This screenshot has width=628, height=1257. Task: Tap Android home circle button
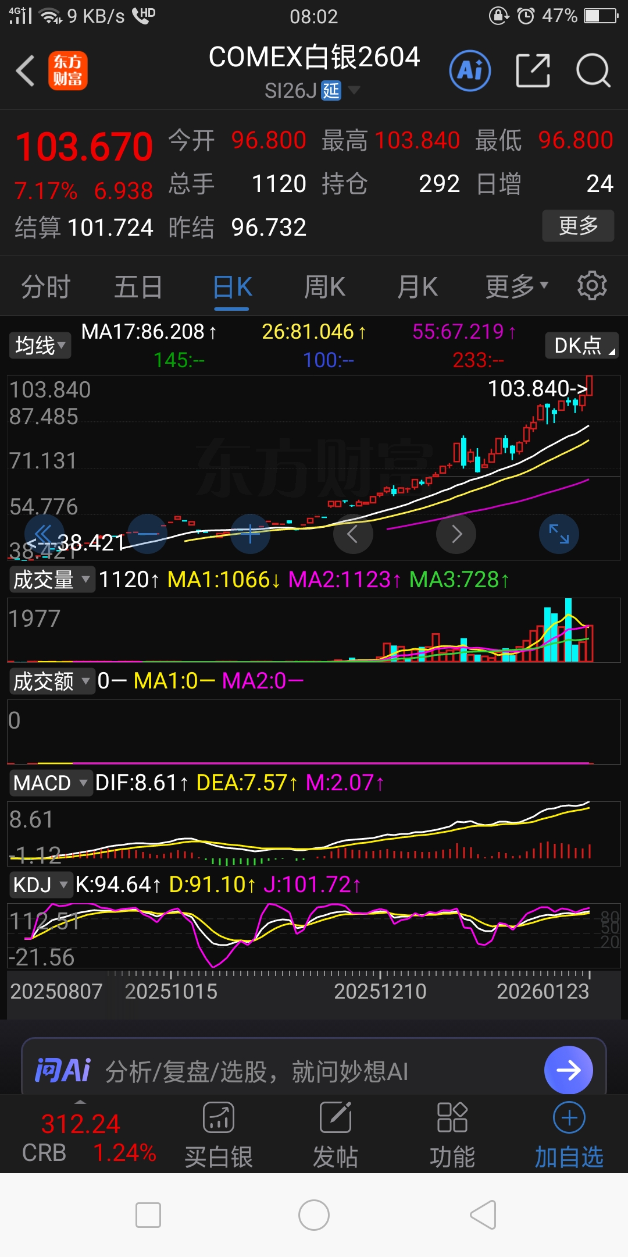pyautogui.click(x=314, y=1215)
